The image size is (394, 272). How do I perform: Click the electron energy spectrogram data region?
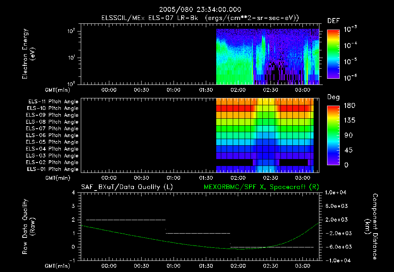coord(268,57)
